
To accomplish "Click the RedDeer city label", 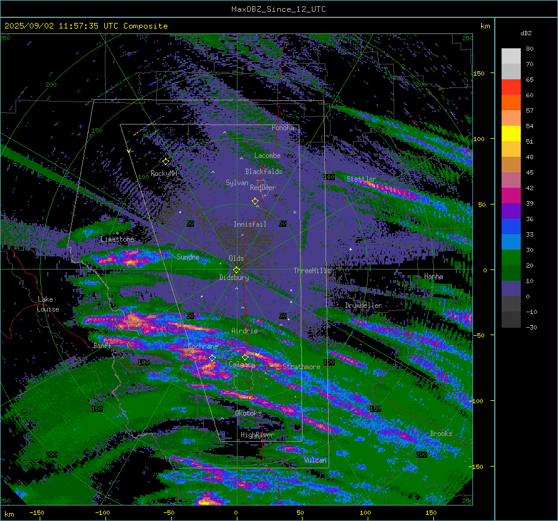I will click(263, 188).
